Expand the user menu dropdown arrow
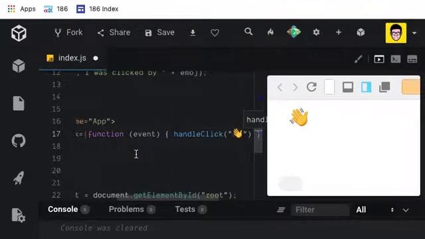 pyautogui.click(x=414, y=33)
